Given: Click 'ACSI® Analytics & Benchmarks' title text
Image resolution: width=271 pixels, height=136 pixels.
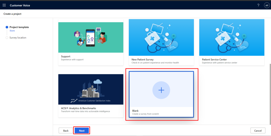Looking at the screenshot, I should click(78, 108).
